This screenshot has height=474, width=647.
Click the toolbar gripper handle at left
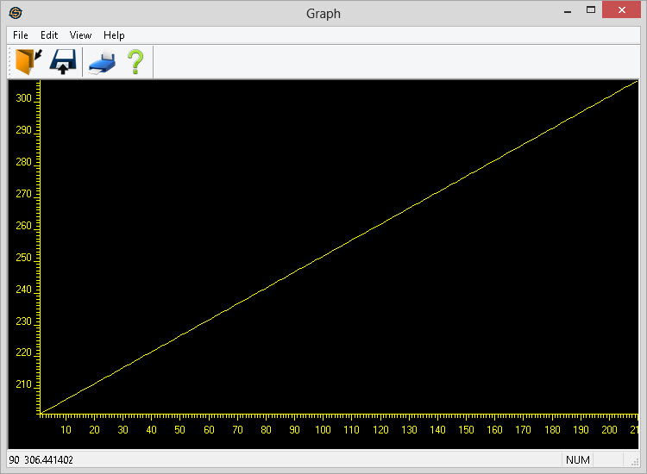[10, 62]
